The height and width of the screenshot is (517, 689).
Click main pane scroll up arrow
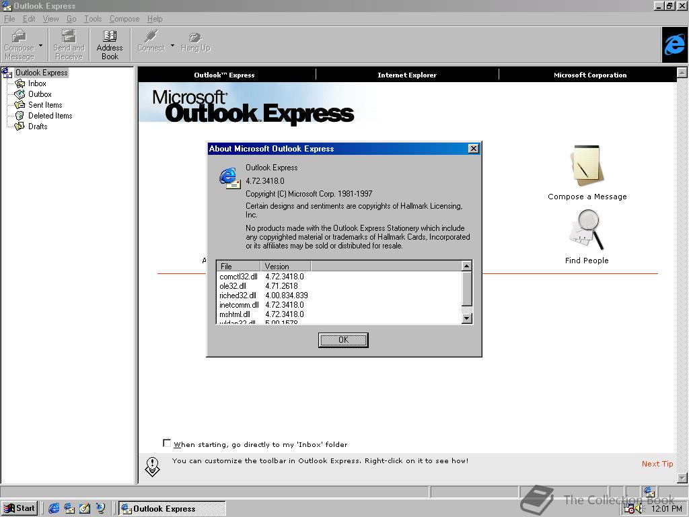pos(682,73)
